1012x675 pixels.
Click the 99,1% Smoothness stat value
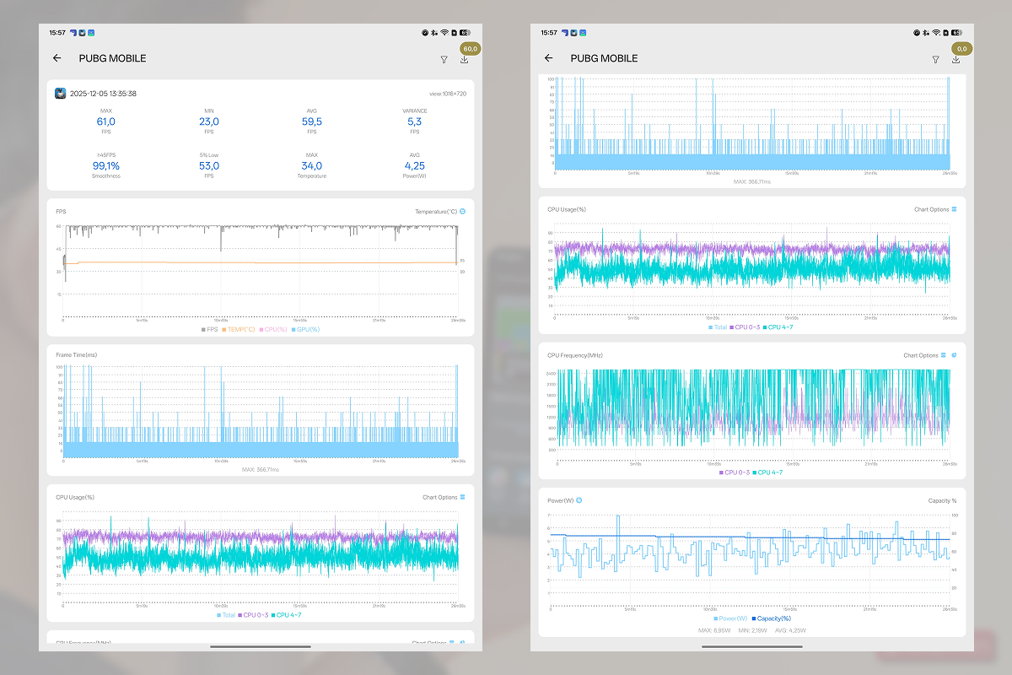[106, 166]
